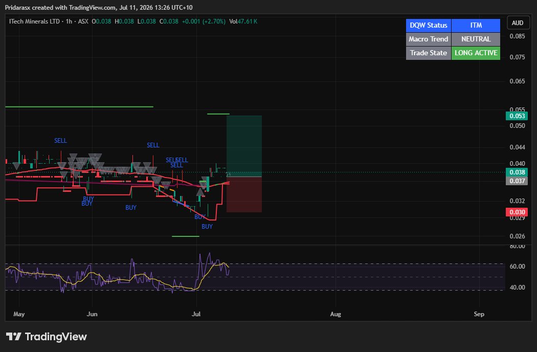Click the close price C0.038 value
537x352 pixels.
coord(169,21)
